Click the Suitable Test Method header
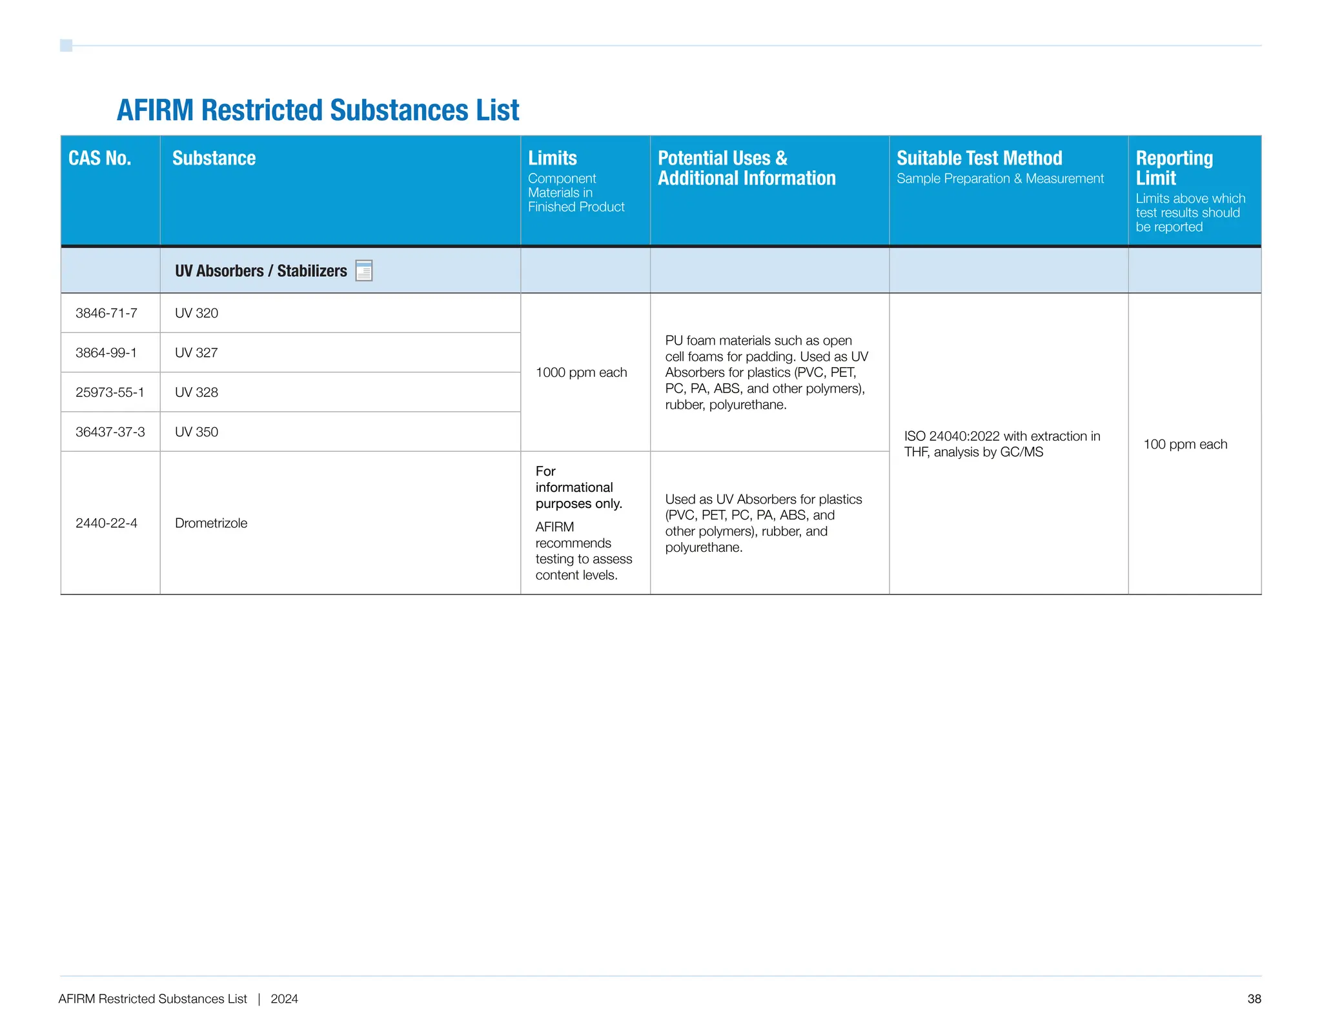Screen dimensions: 1322x1021 (x=979, y=158)
